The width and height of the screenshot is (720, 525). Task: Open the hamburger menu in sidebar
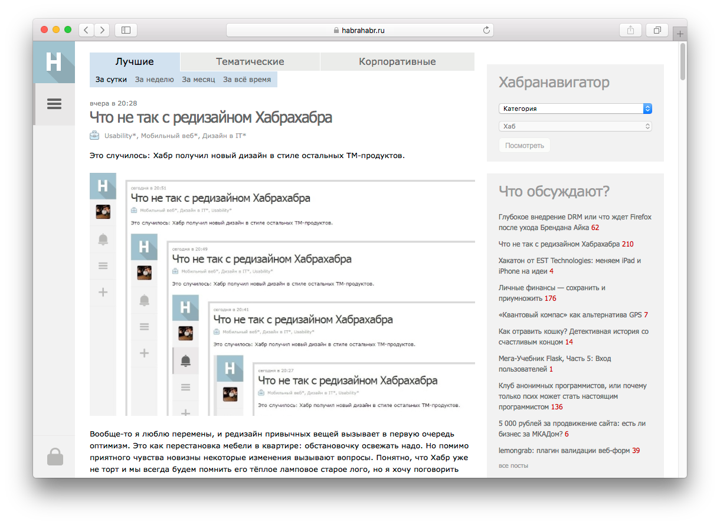click(x=54, y=104)
